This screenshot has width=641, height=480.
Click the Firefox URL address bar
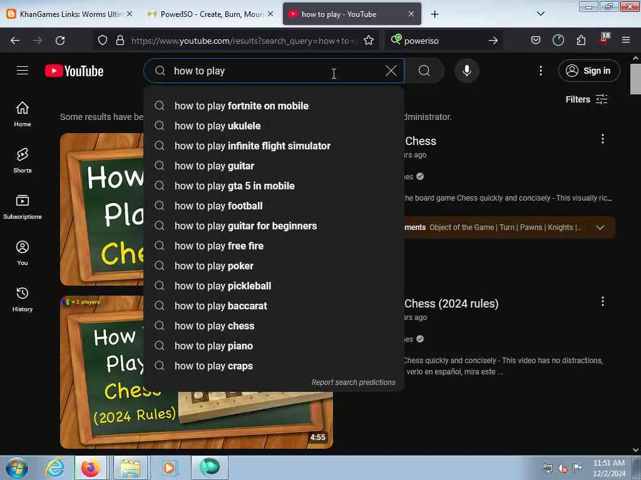[244, 41]
